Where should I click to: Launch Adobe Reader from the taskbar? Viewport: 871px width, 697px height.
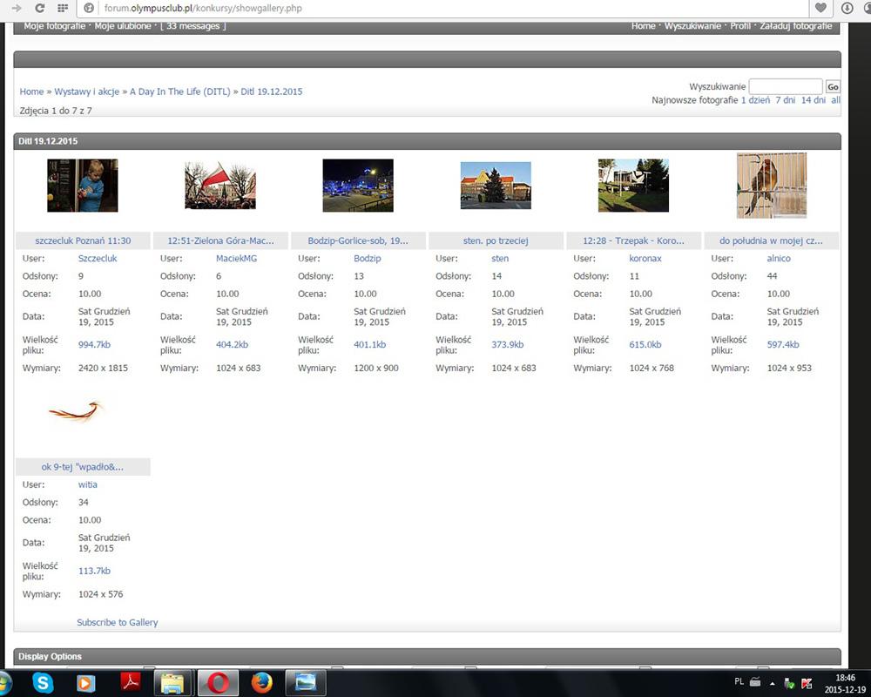(131, 682)
